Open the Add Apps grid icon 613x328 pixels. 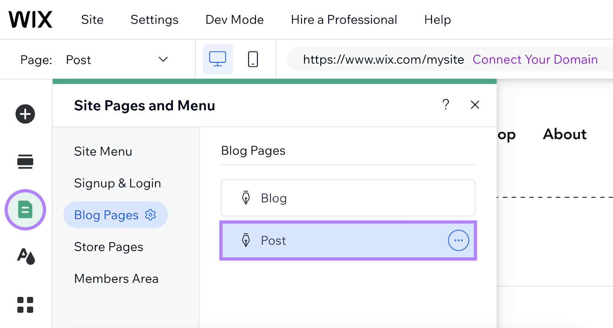coord(25,305)
